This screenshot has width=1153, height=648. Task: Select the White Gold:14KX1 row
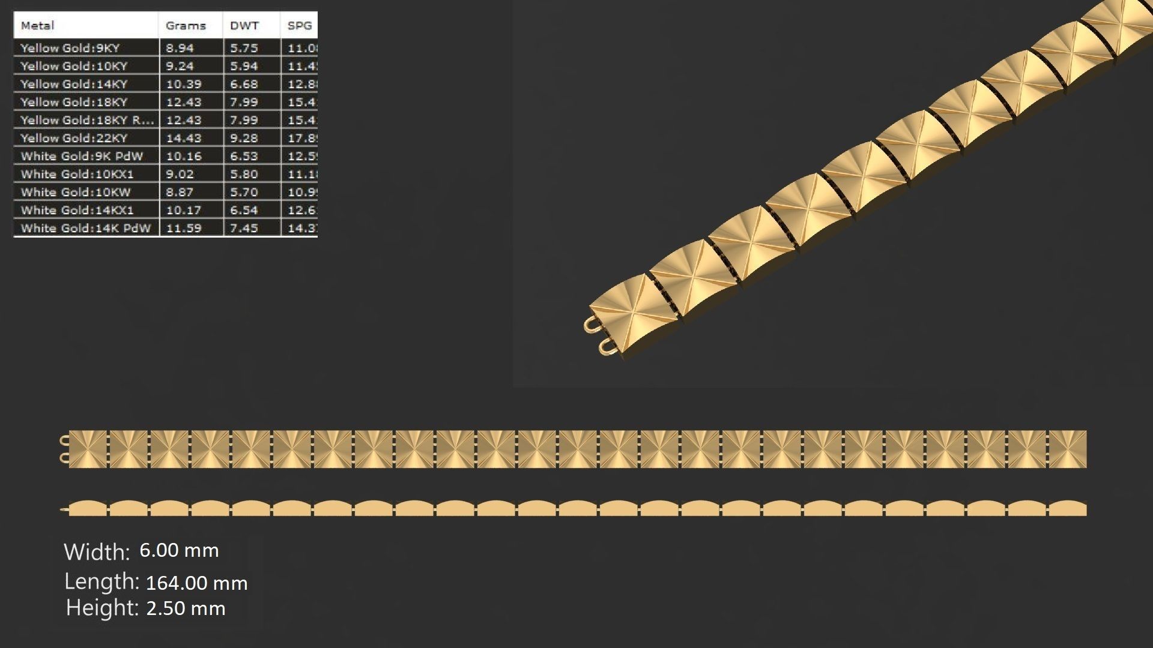point(166,210)
